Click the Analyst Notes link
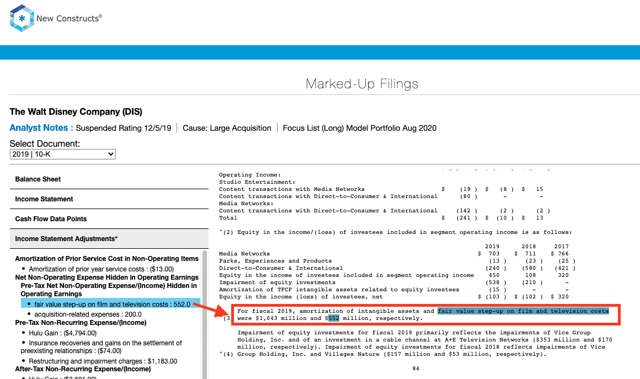The height and width of the screenshot is (379, 640). [41, 127]
